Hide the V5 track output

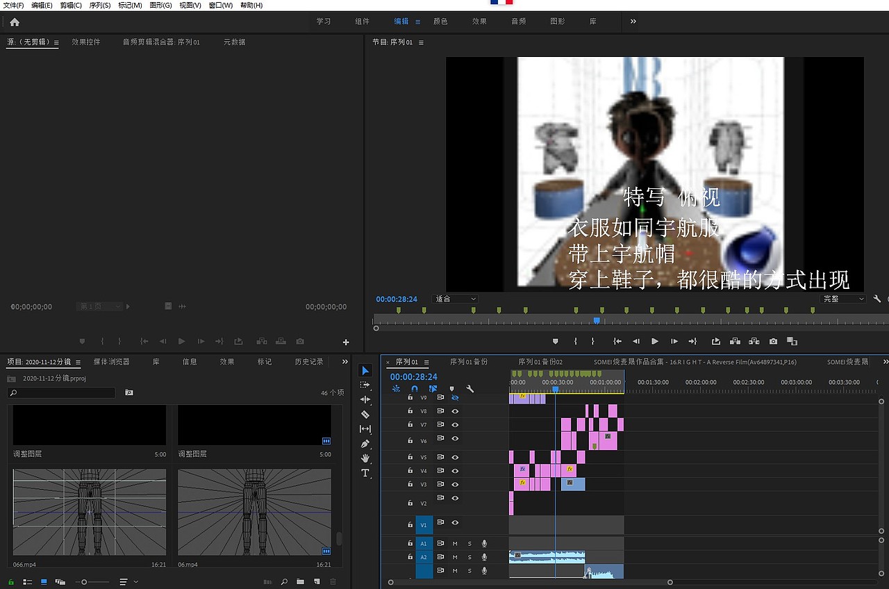455,457
